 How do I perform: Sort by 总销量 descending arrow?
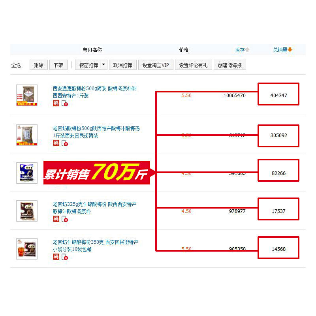pos(290,50)
